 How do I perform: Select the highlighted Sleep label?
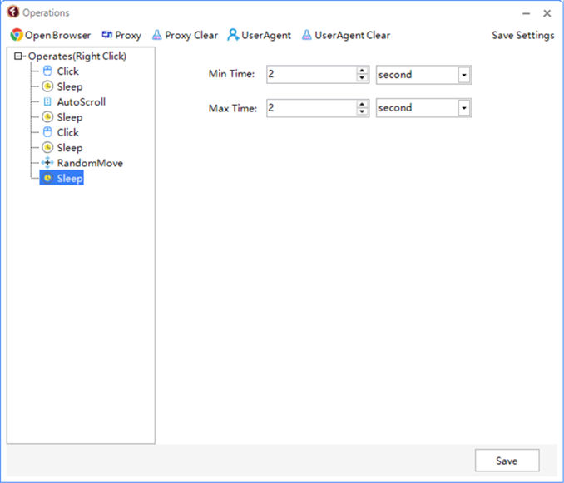(x=70, y=178)
